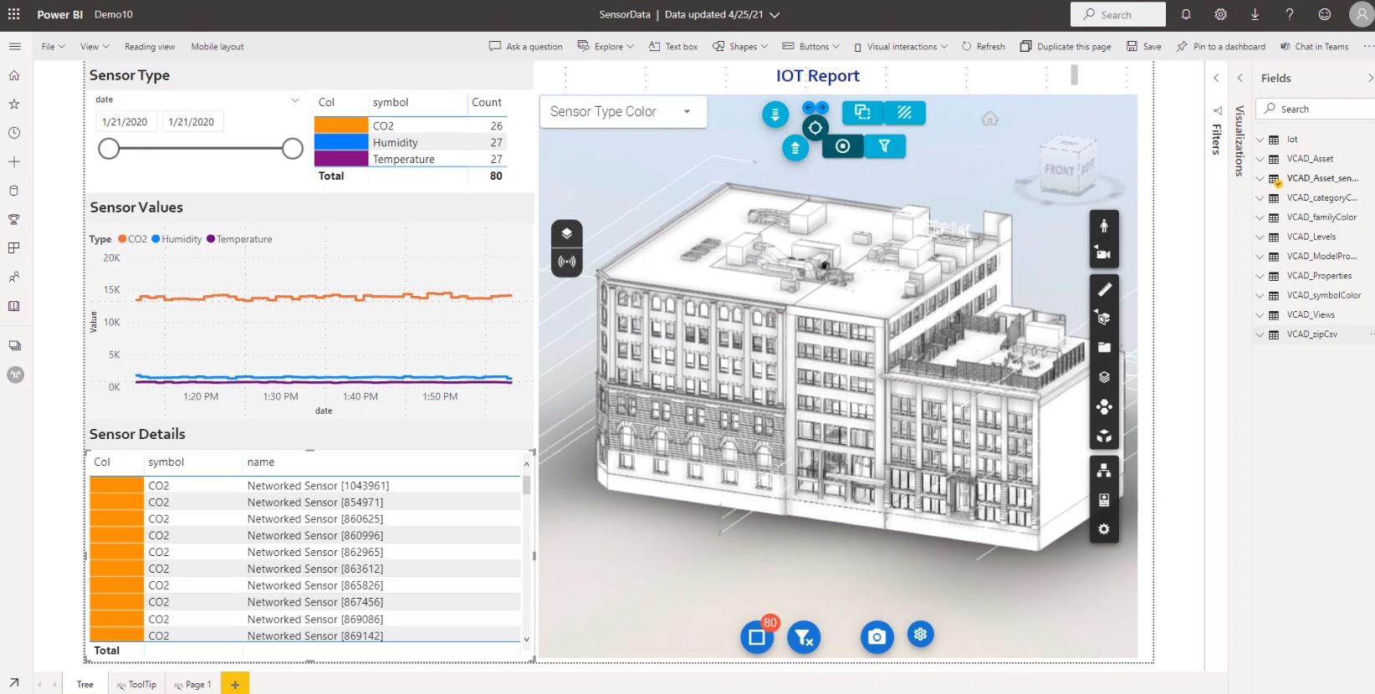
Task: Select the ToolTip page tab
Action: (x=136, y=684)
